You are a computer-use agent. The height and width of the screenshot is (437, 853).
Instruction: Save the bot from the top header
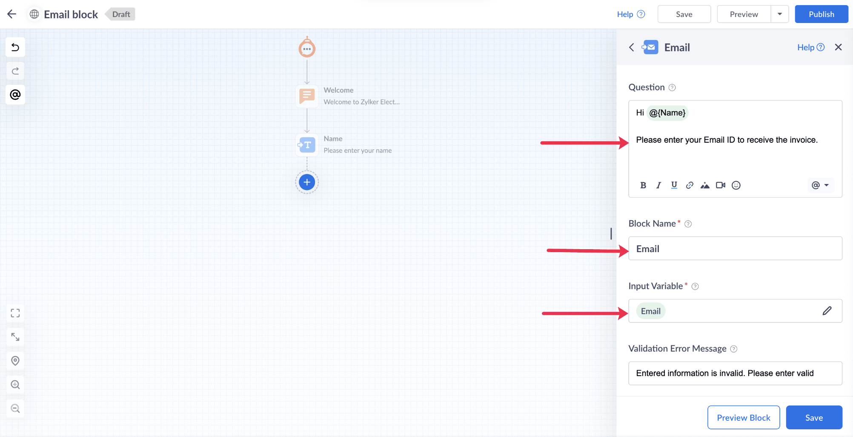coord(684,14)
